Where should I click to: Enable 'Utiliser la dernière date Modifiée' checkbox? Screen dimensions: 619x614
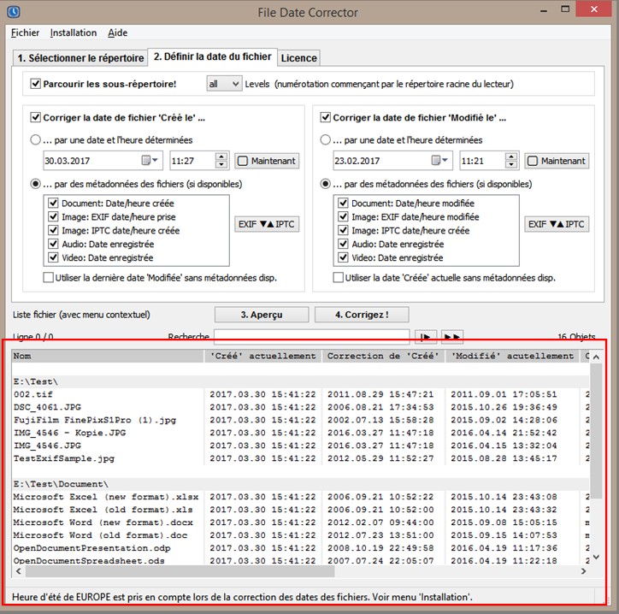[x=50, y=277]
